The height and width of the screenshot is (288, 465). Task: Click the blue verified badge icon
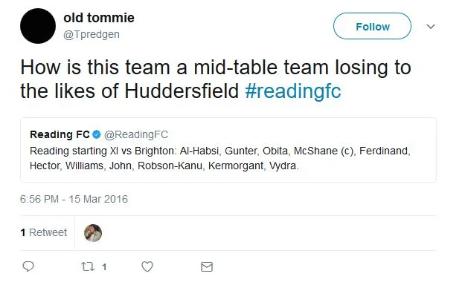(97, 134)
